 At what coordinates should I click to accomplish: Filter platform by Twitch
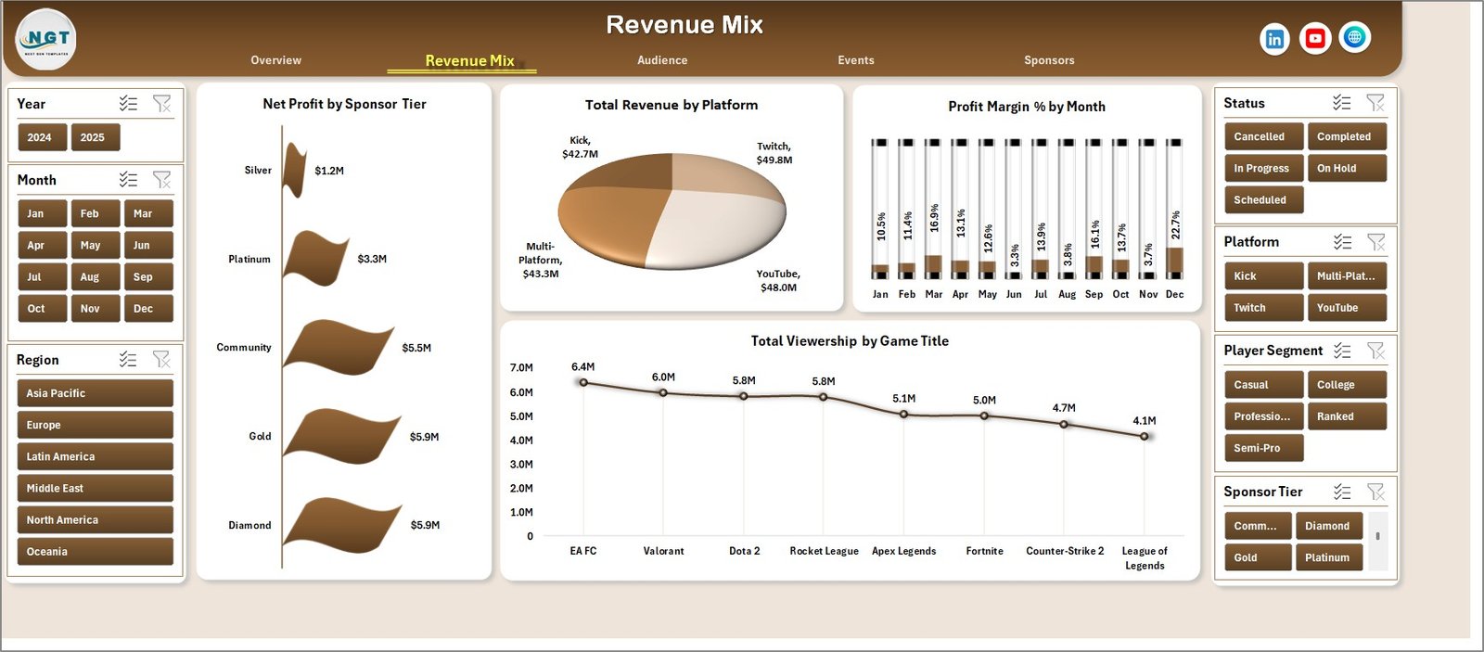(x=1263, y=307)
